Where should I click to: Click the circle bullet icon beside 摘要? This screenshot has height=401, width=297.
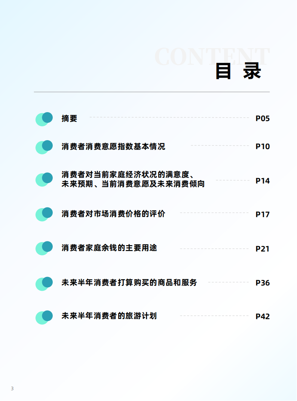pos(44,119)
